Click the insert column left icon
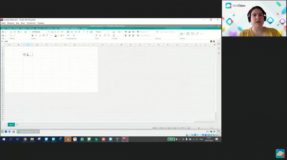Screen dimensions: 287x160 pos(126,35)
